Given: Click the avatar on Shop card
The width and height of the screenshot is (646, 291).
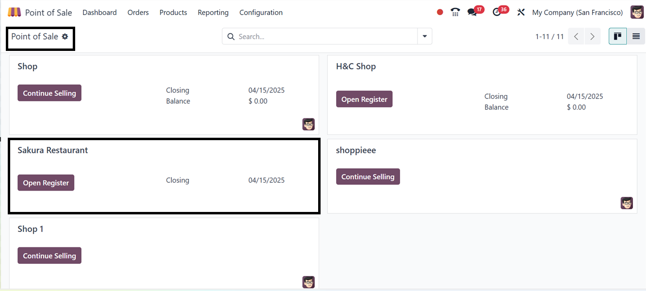Looking at the screenshot, I should coord(308,124).
